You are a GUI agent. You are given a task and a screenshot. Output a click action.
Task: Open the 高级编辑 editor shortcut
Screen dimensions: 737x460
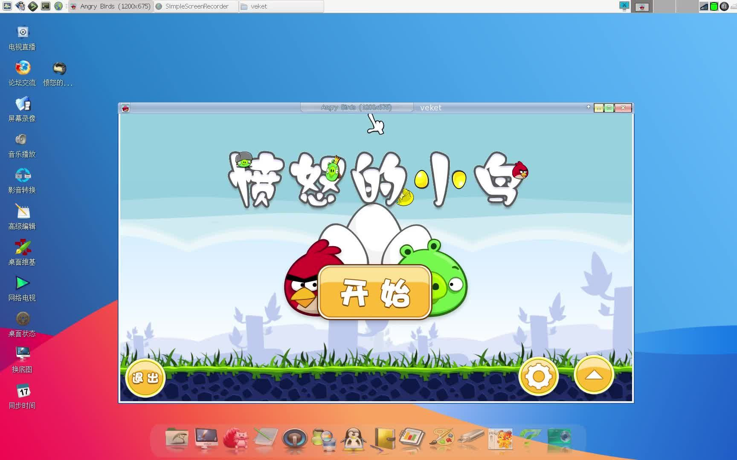point(22,217)
